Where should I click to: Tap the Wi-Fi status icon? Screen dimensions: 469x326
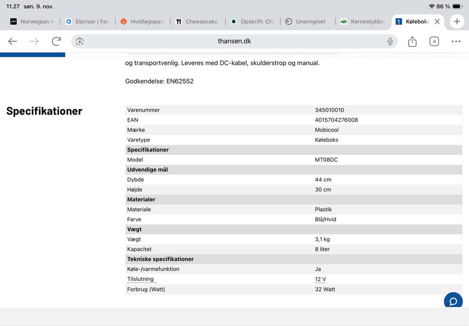pyautogui.click(x=431, y=6)
